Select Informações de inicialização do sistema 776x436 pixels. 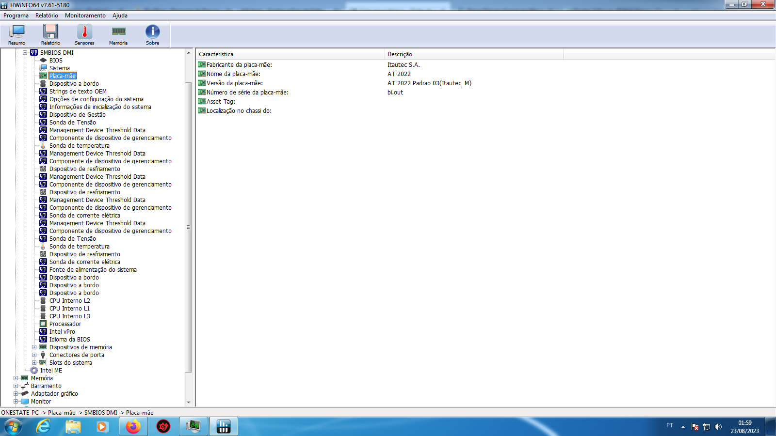[x=100, y=107]
